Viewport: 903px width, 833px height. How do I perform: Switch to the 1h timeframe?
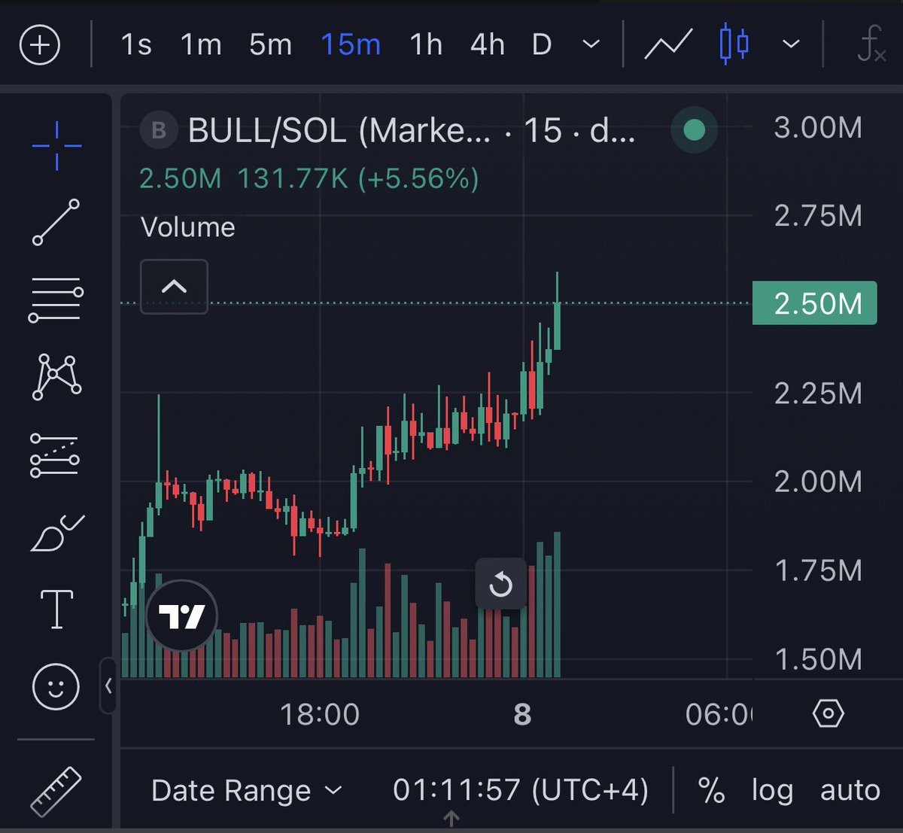click(425, 45)
